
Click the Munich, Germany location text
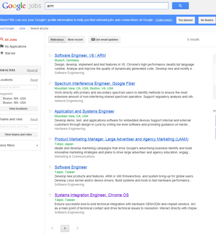67,60
